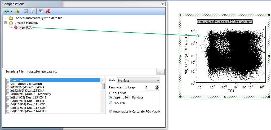Click the export icon beside save
The image size is (271, 130).
(x=32, y=11)
